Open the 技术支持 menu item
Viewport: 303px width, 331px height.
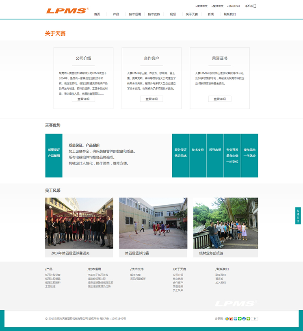154,14
